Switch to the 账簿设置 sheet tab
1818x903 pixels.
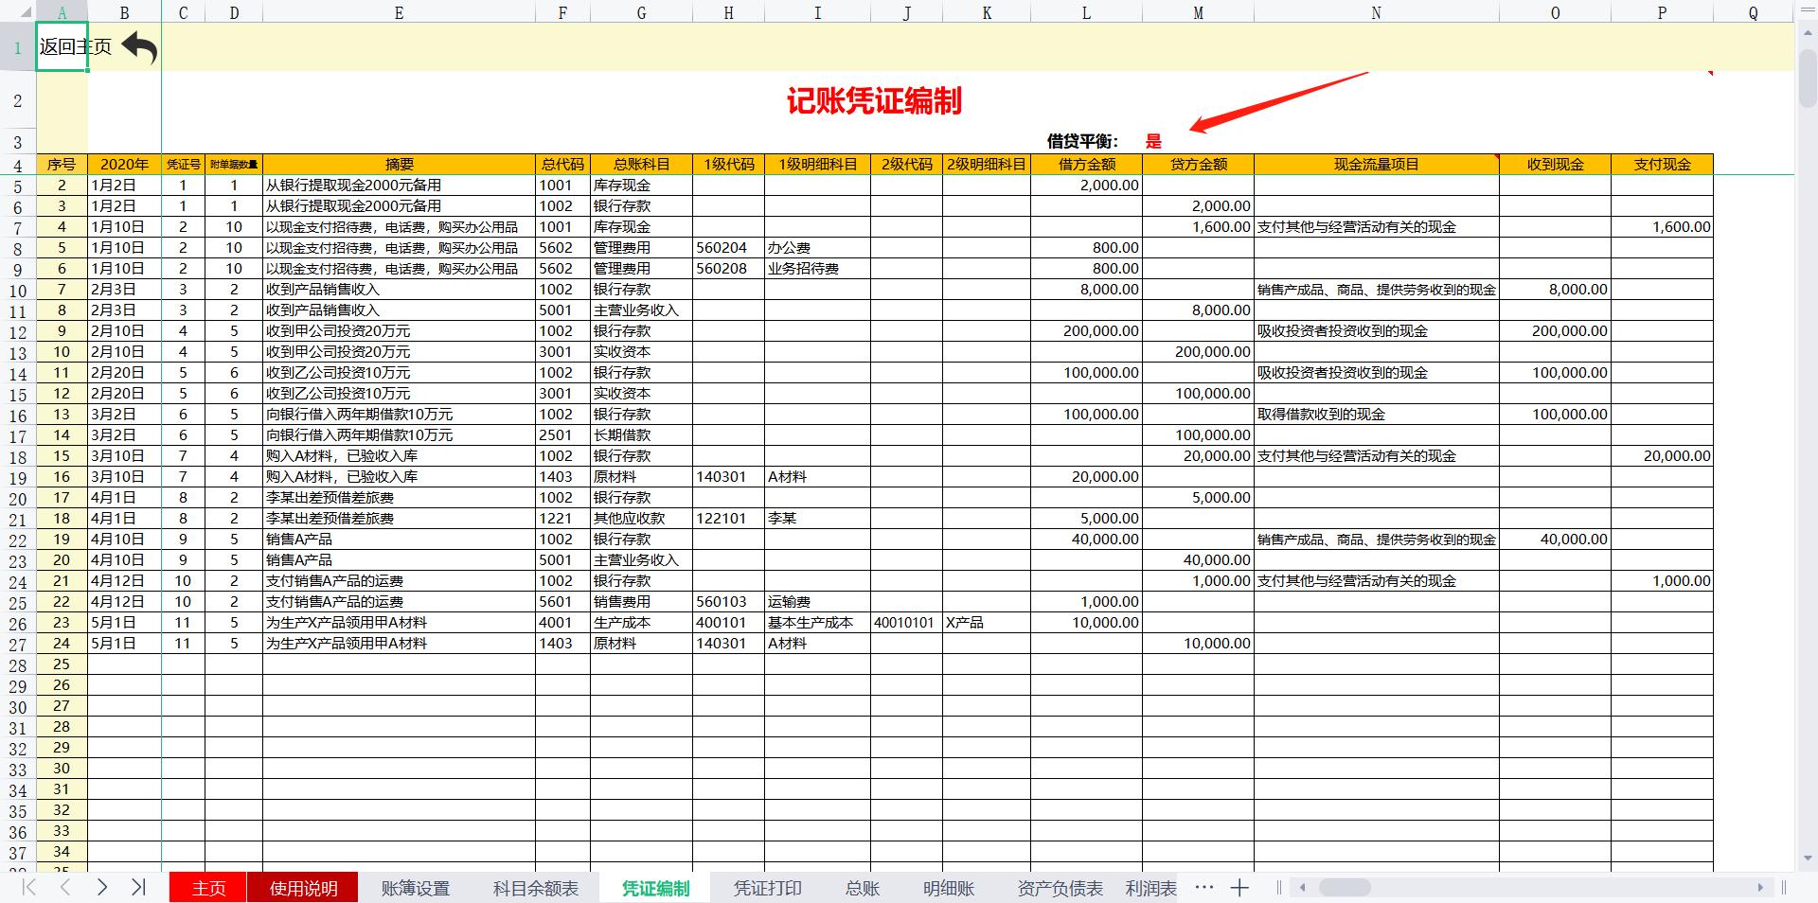(416, 888)
